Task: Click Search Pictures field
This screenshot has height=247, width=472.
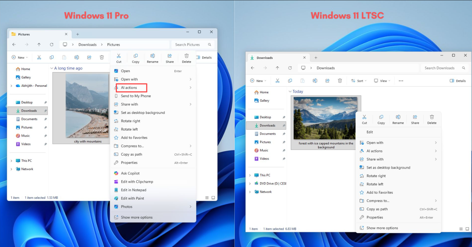Action: (193, 45)
